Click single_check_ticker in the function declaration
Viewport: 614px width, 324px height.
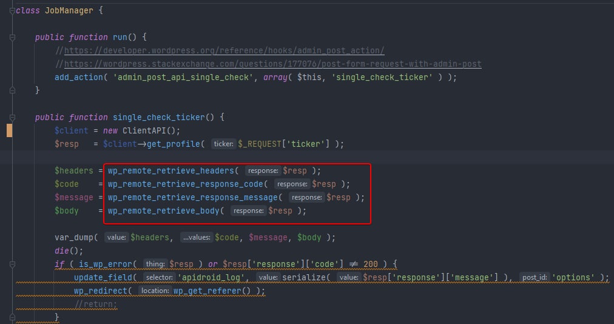click(x=158, y=117)
